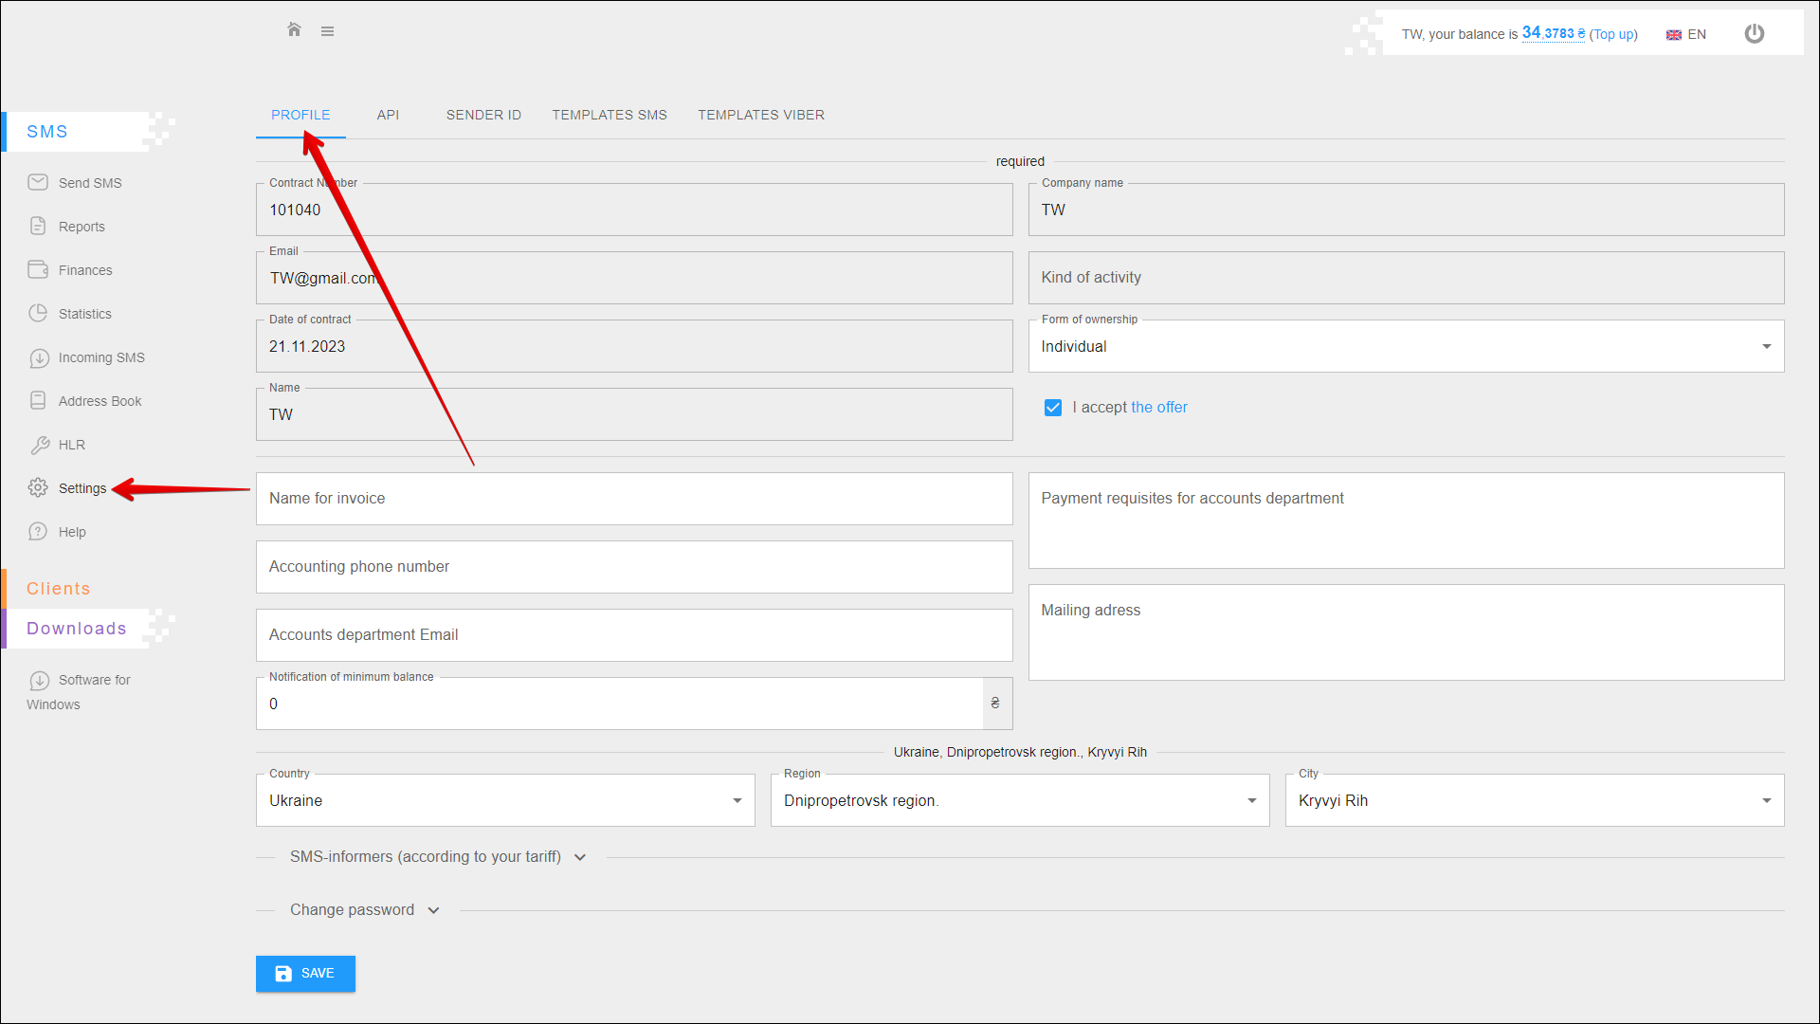The image size is (1820, 1024).
Task: Open Form of ownership dropdown
Action: point(1406,346)
